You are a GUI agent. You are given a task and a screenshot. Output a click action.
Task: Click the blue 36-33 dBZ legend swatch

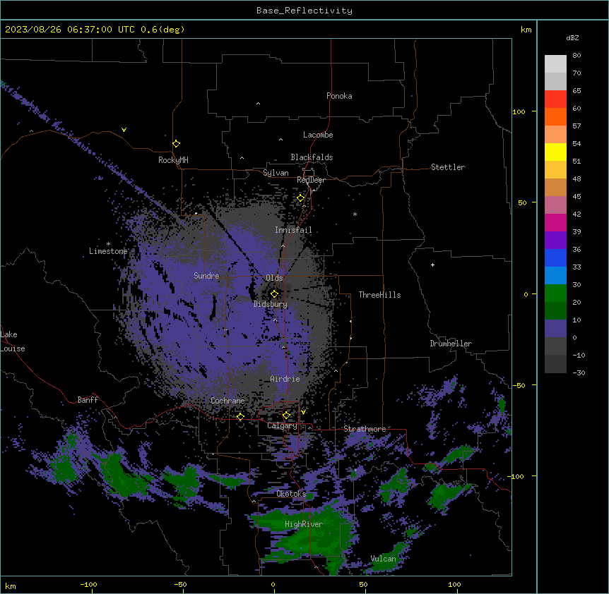click(555, 257)
